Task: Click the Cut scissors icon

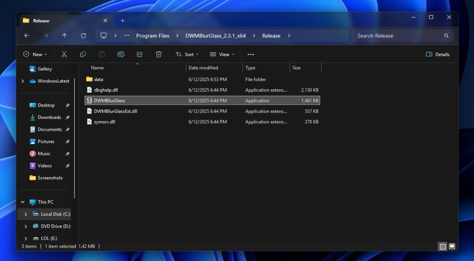Action: coord(64,54)
